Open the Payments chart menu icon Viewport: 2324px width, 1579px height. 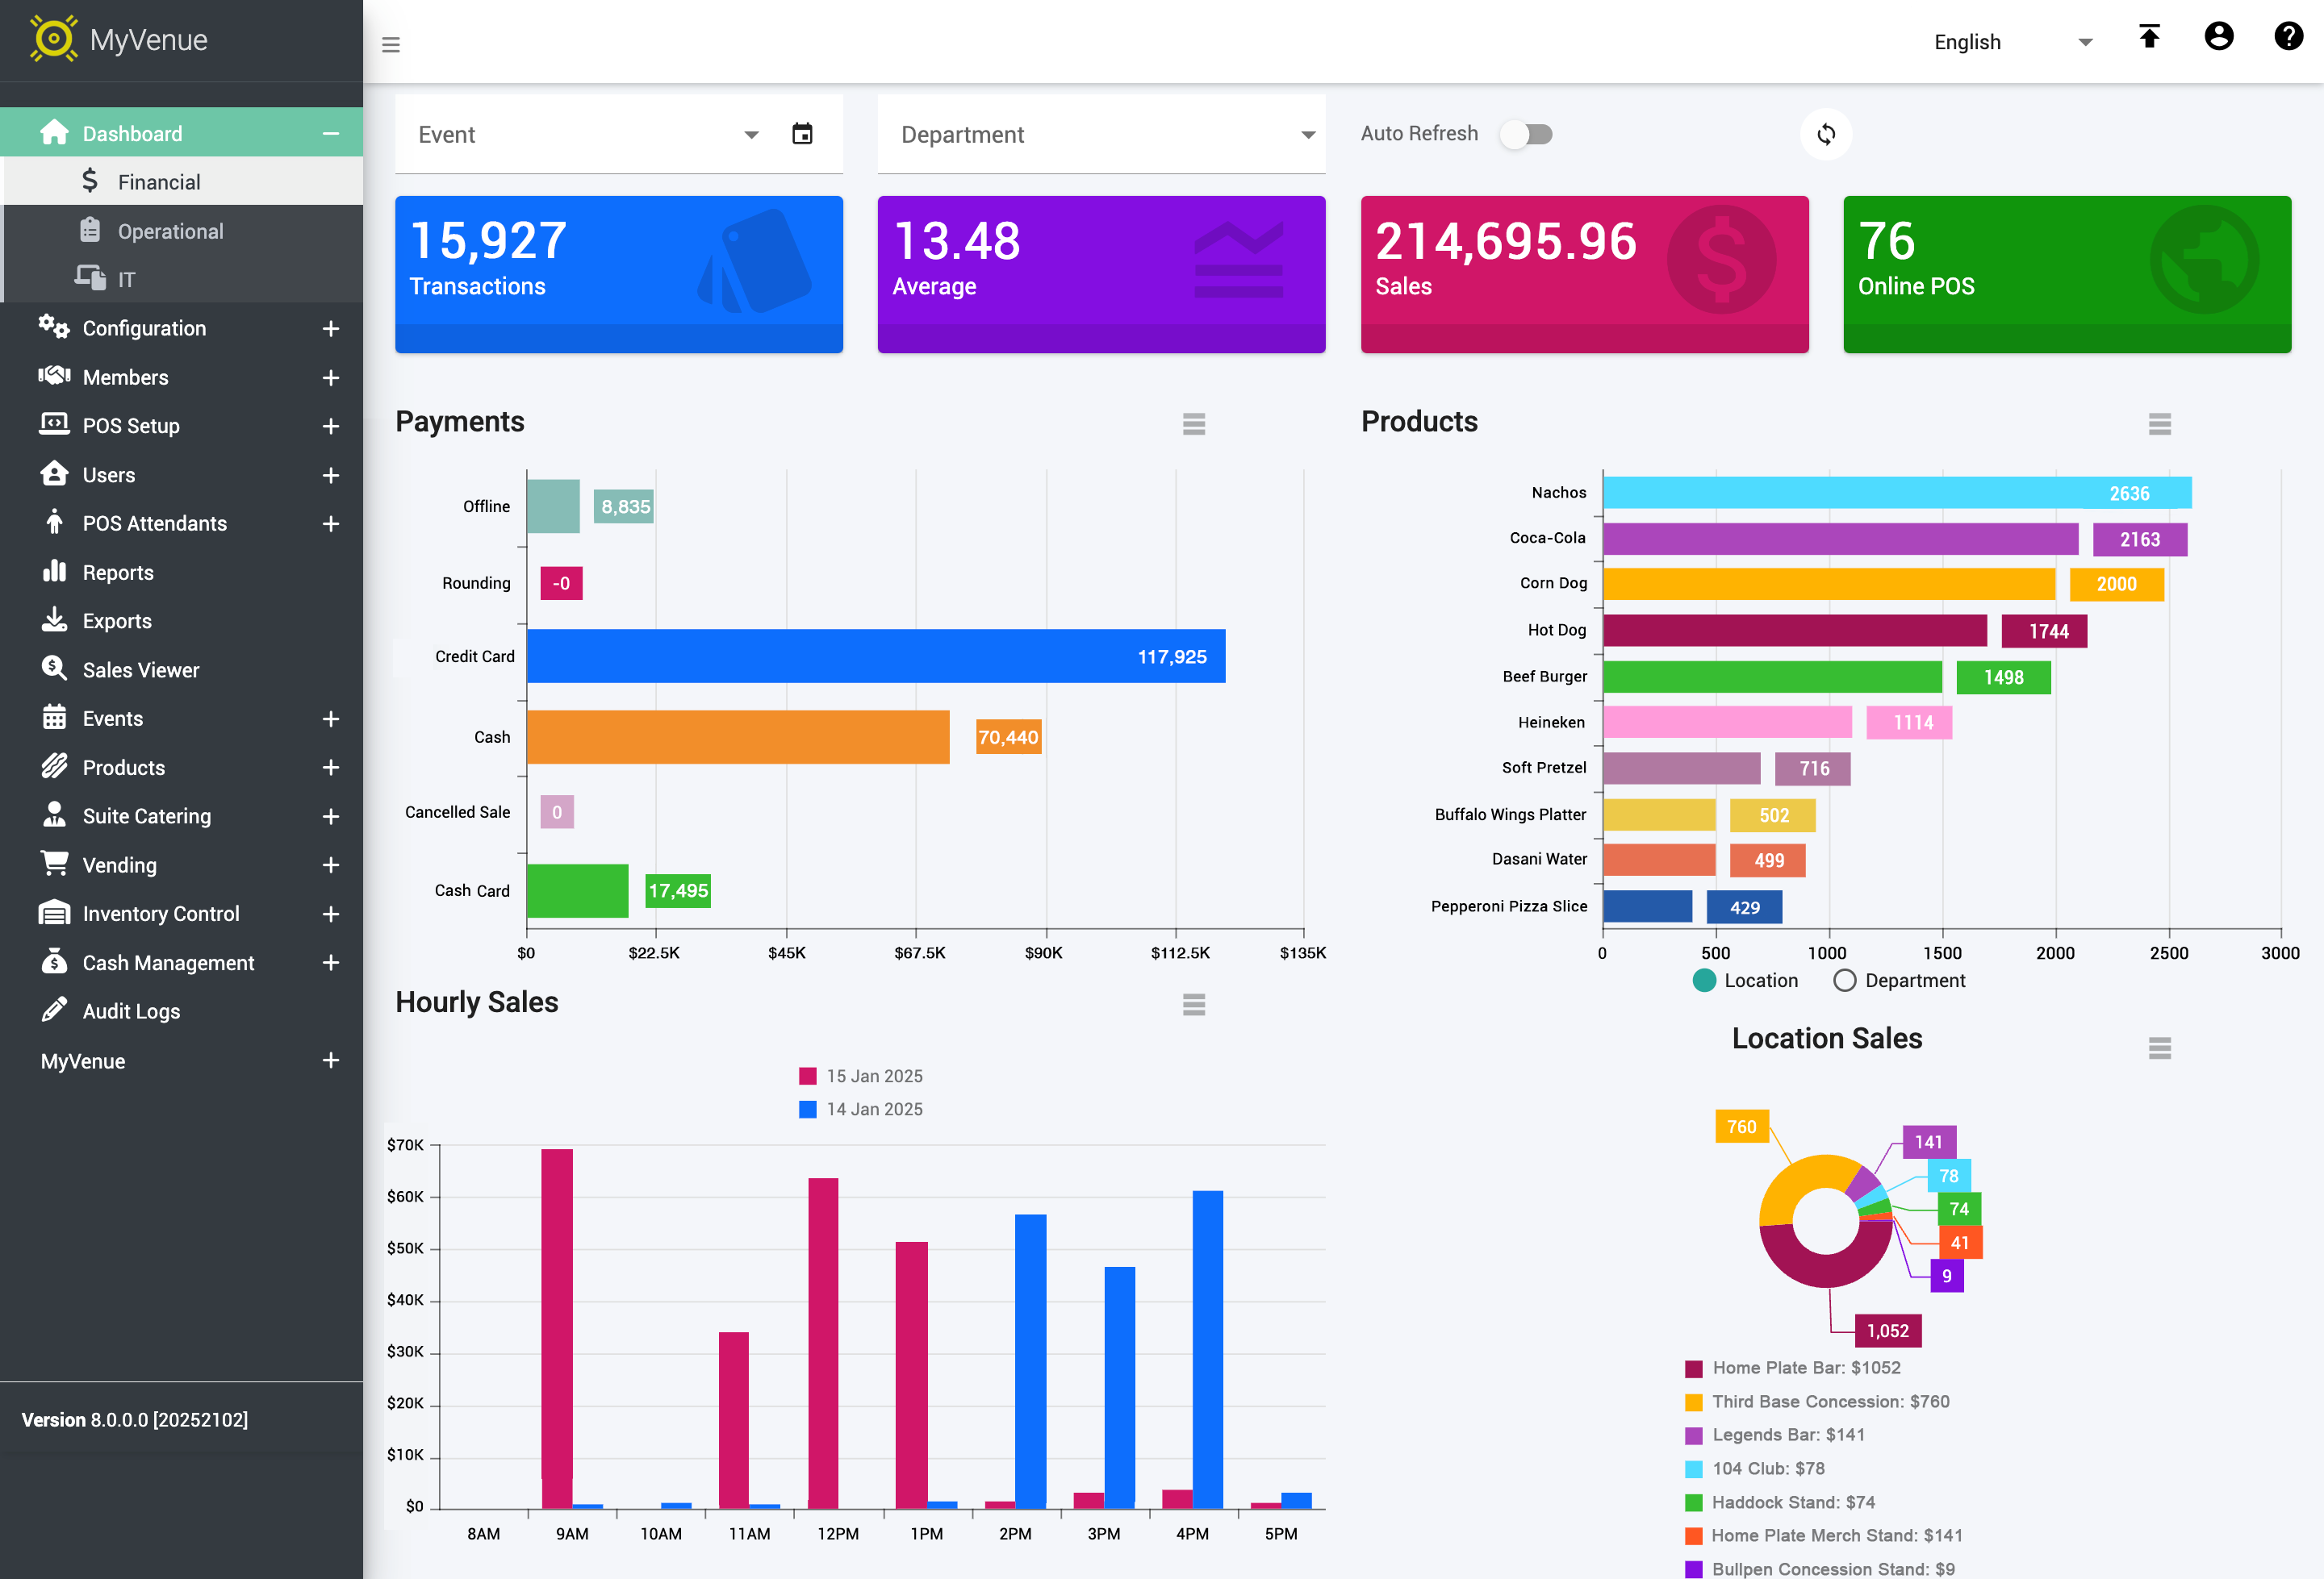point(1193,423)
